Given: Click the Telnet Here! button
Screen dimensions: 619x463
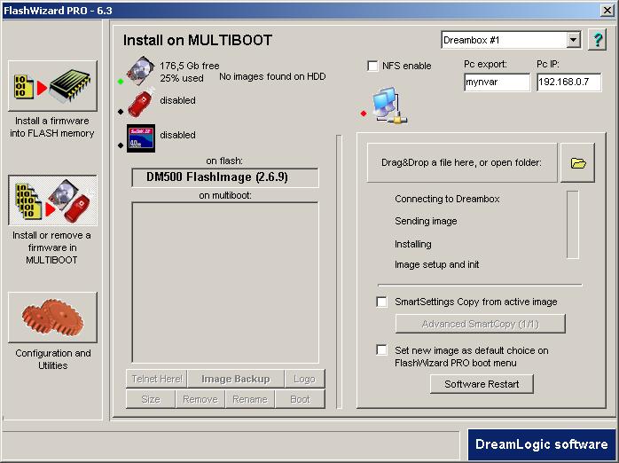Looking at the screenshot, I should click(157, 379).
